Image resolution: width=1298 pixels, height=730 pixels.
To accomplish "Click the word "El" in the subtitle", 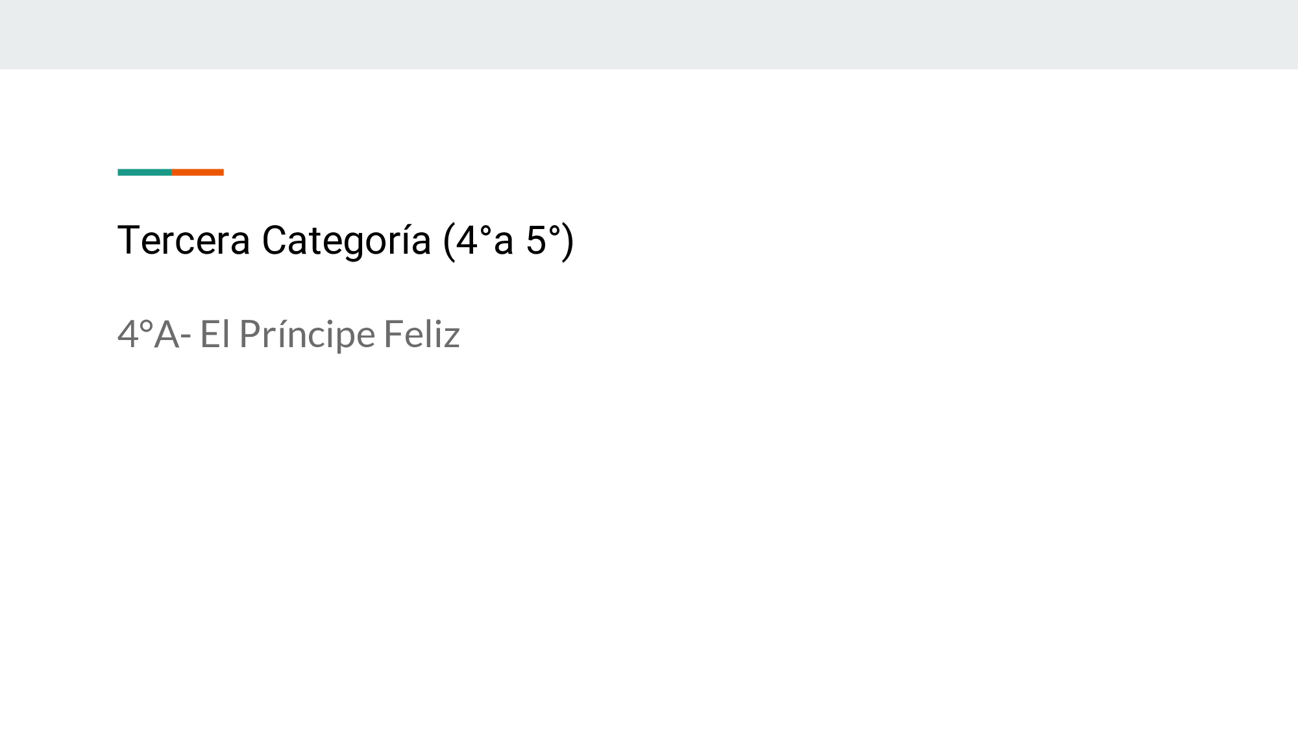I will pyautogui.click(x=215, y=335).
